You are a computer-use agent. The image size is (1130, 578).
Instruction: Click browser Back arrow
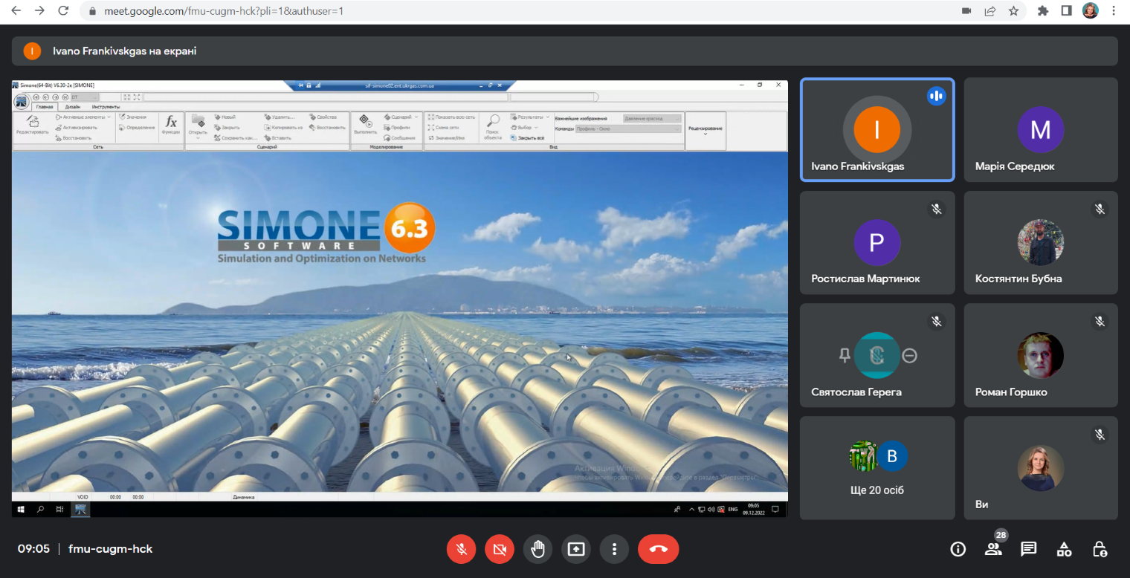tap(16, 11)
